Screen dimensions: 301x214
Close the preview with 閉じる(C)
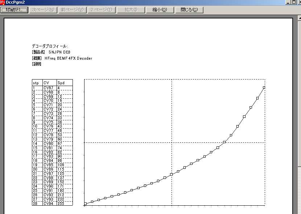(189, 10)
